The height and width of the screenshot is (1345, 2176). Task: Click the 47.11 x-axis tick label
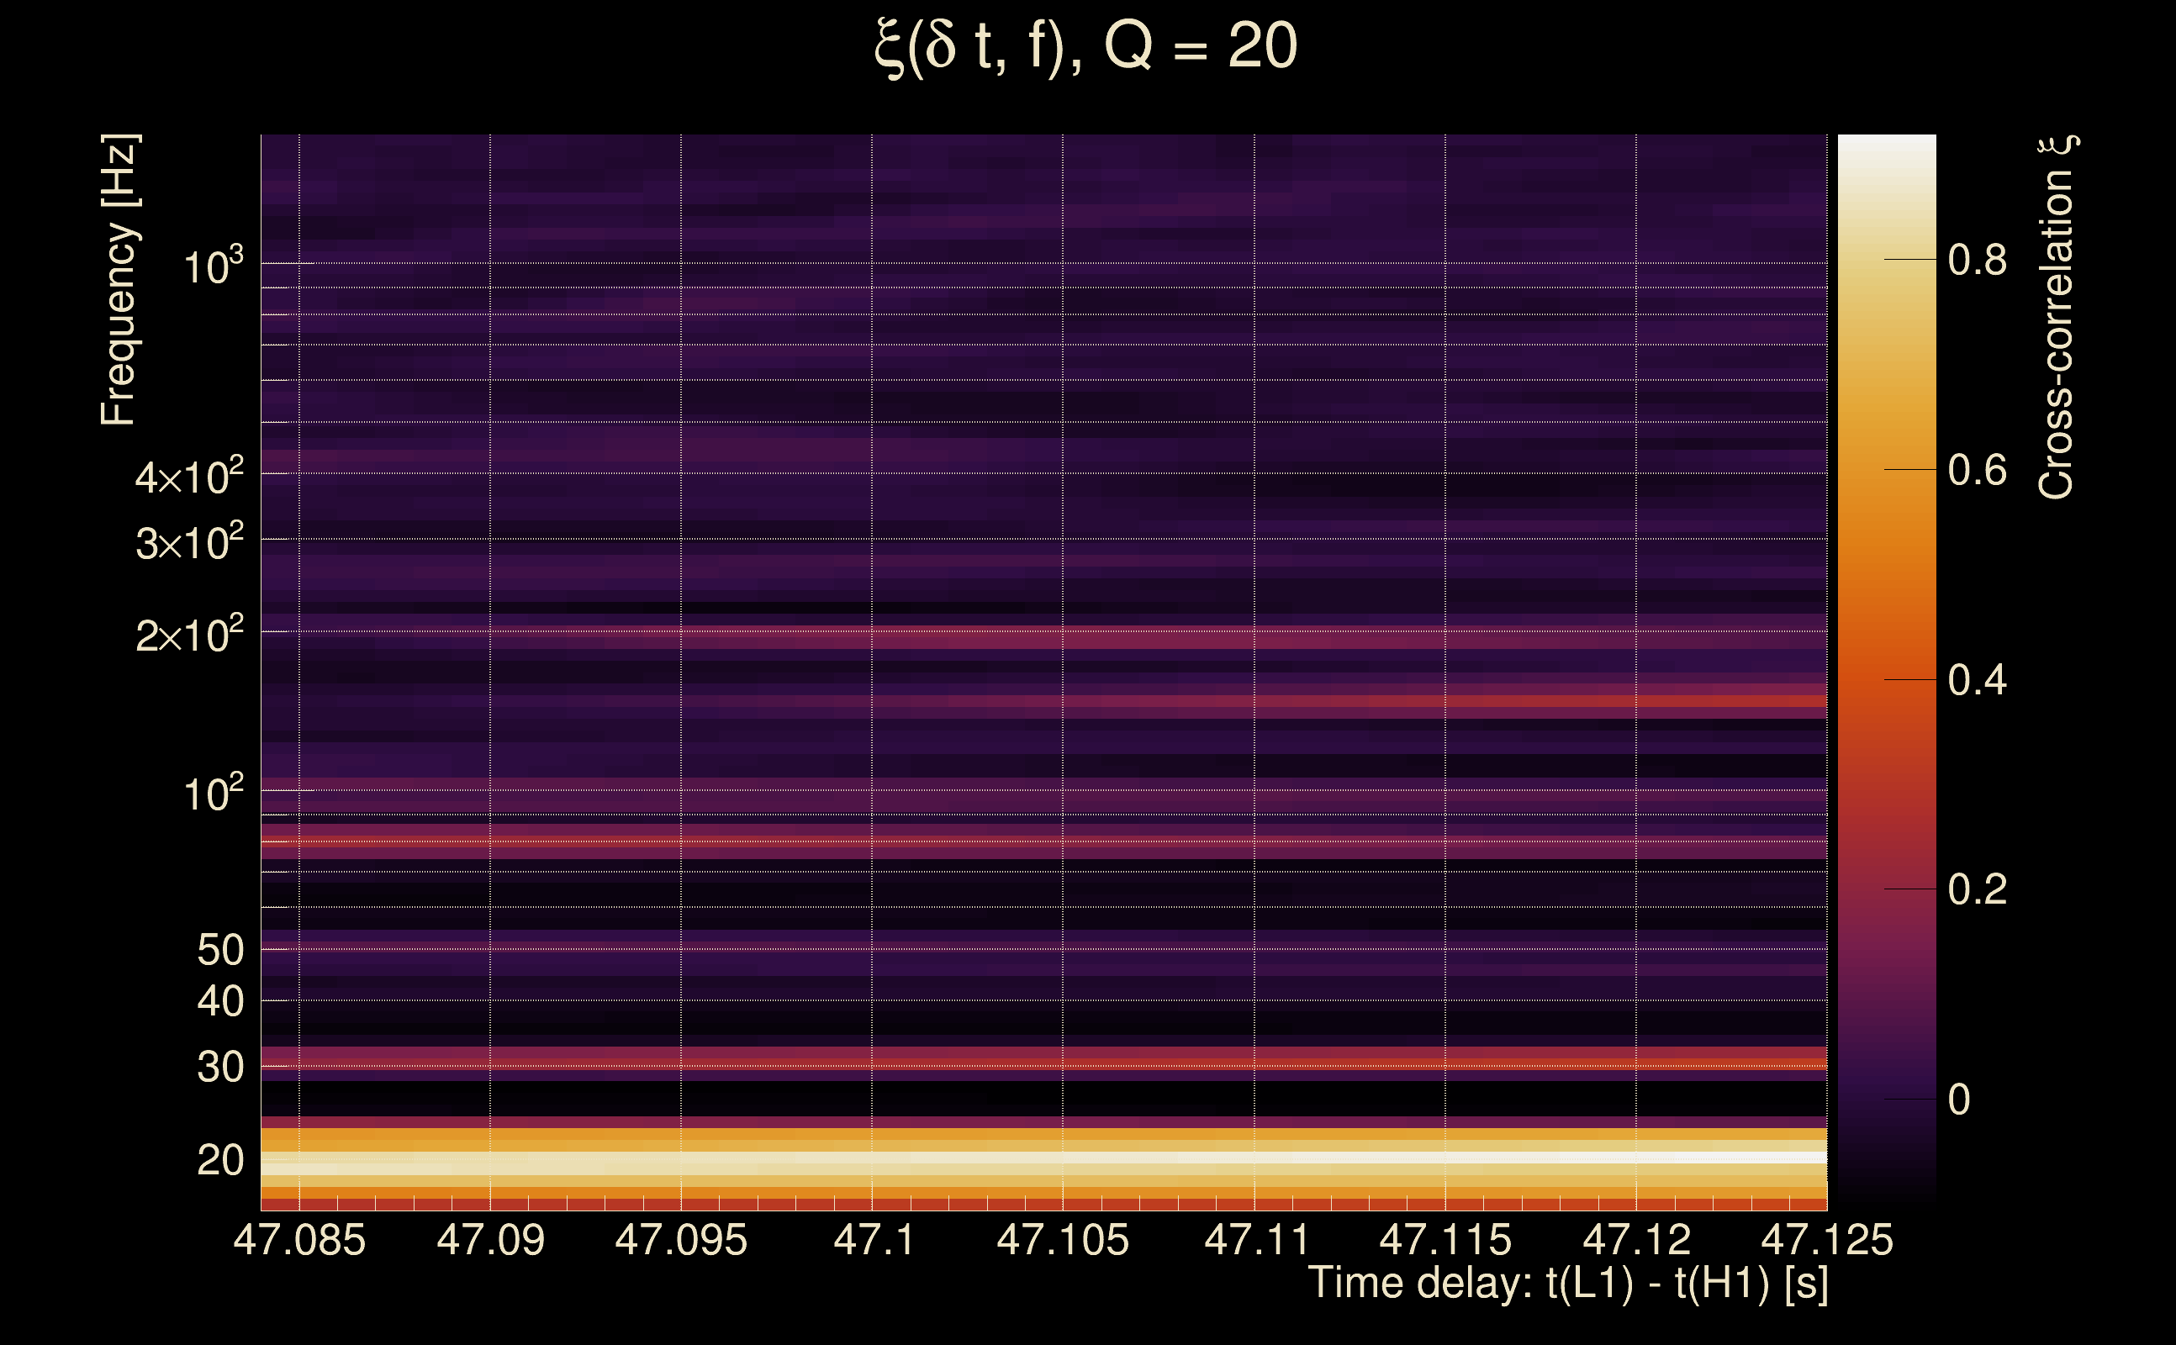coord(1255,1240)
